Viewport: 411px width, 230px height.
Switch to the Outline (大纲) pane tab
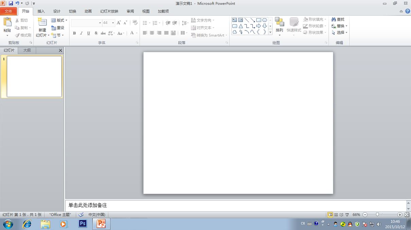27,50
